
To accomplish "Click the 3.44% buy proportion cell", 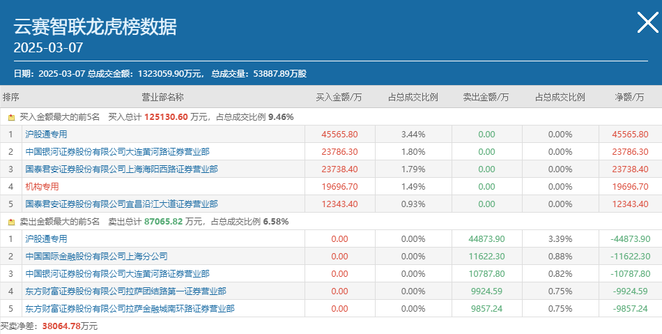I will tap(413, 135).
